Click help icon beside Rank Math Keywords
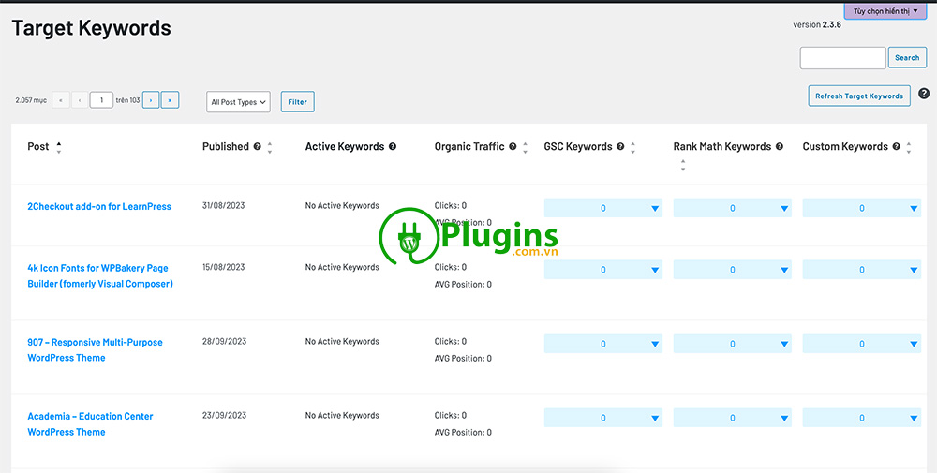The image size is (937, 473). click(x=780, y=147)
